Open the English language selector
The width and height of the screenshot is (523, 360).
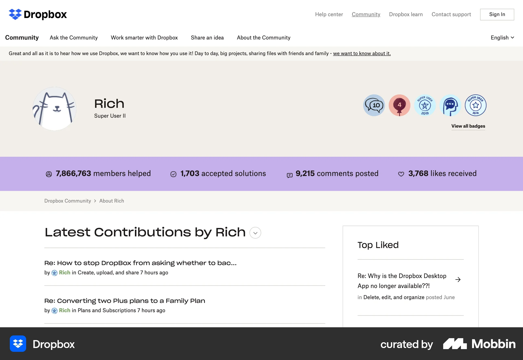coord(502,38)
